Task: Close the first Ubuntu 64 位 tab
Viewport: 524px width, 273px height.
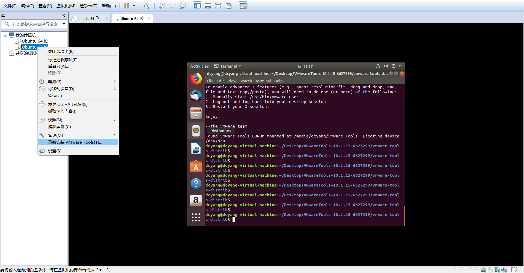Action: click(107, 19)
